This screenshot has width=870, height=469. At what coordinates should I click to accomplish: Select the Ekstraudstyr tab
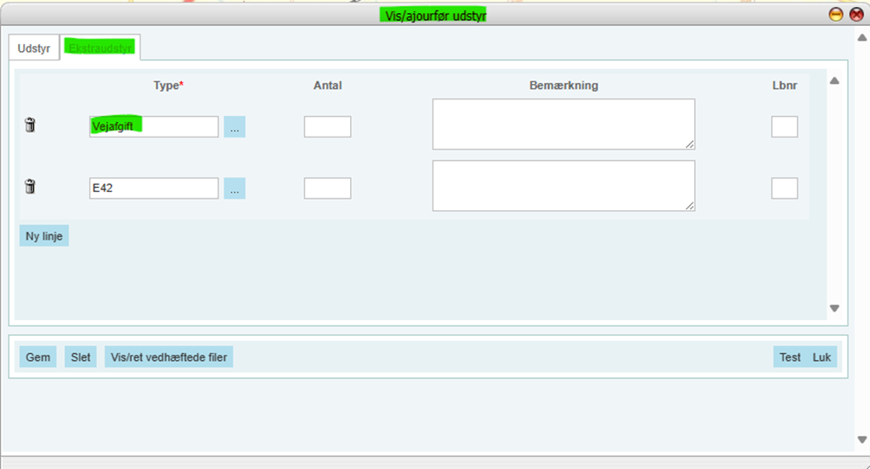click(101, 48)
